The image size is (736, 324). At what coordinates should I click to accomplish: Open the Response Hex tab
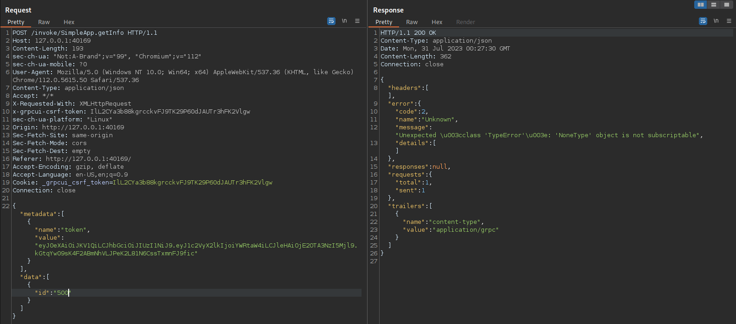click(437, 22)
